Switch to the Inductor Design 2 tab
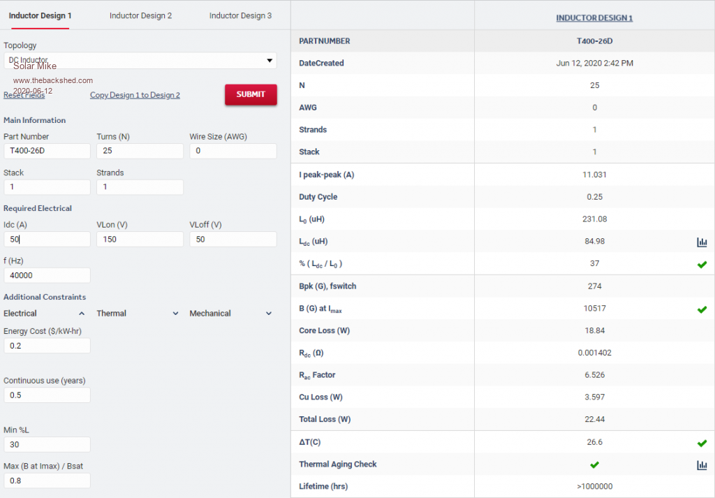The height and width of the screenshot is (498, 715). tap(140, 15)
